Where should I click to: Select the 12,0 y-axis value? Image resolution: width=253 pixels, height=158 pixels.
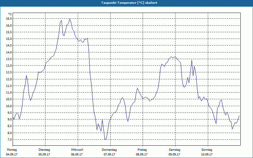pyautogui.click(x=9, y=79)
